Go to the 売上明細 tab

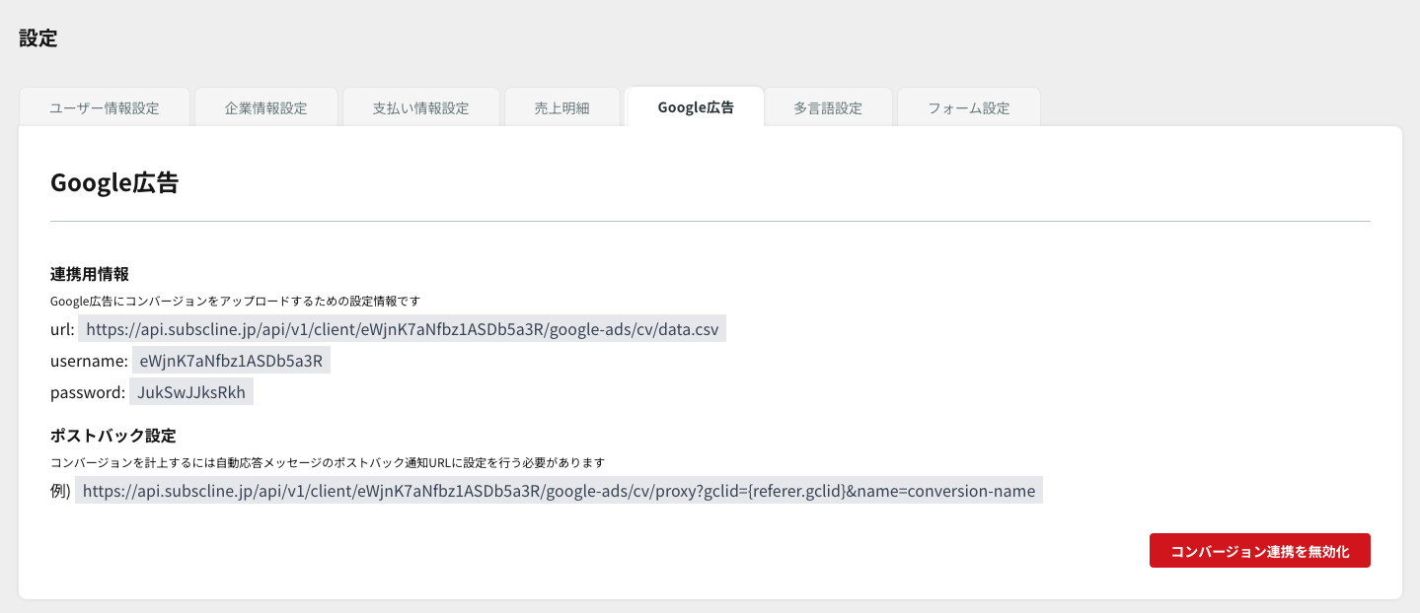click(x=562, y=107)
